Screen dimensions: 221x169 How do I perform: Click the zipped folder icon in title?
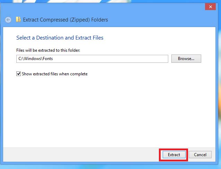(18, 19)
